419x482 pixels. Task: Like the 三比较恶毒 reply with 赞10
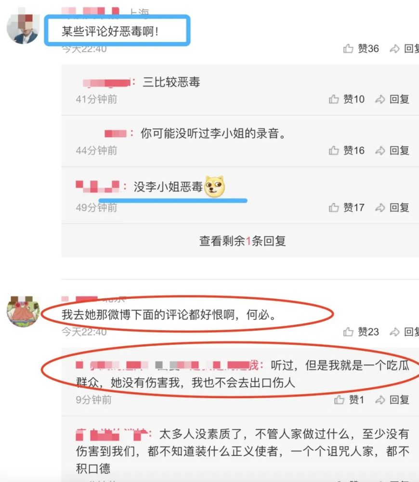pyautogui.click(x=346, y=99)
